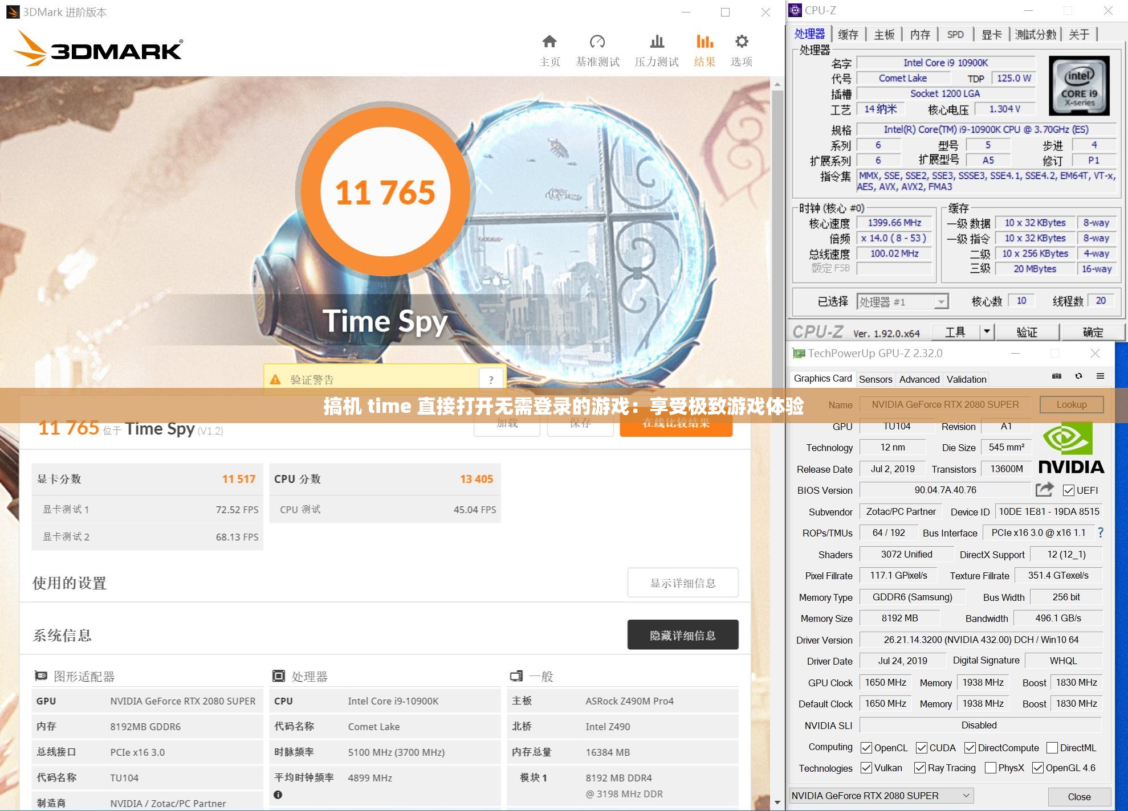Image resolution: width=1128 pixels, height=811 pixels.
Task: Open 3DMark options via the gear icon
Action: pyautogui.click(x=740, y=48)
